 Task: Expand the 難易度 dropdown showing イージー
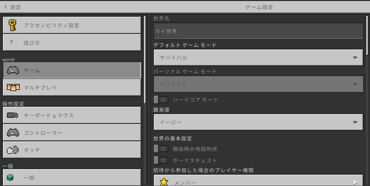point(258,123)
